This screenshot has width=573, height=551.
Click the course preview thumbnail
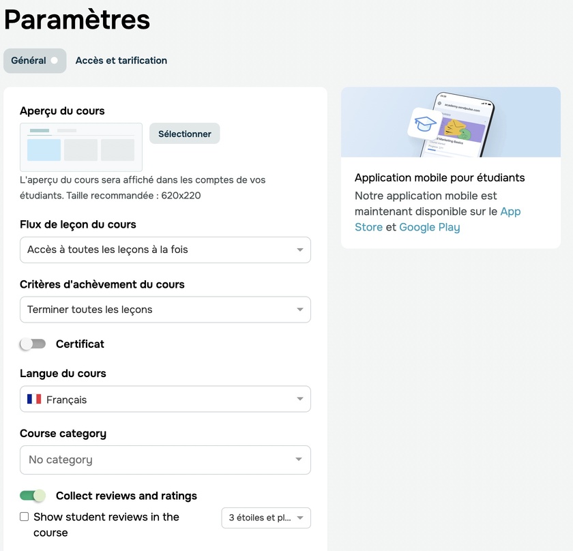tap(80, 147)
